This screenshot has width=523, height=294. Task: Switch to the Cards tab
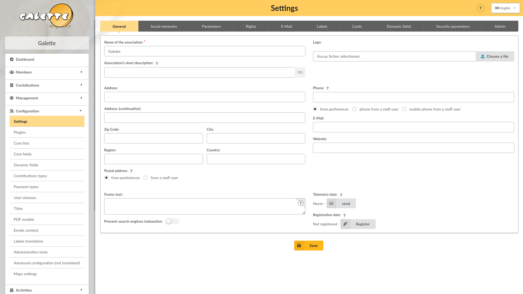click(x=357, y=26)
